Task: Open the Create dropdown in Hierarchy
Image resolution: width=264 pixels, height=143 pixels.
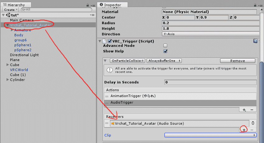Action: pyautogui.click(x=11, y=10)
